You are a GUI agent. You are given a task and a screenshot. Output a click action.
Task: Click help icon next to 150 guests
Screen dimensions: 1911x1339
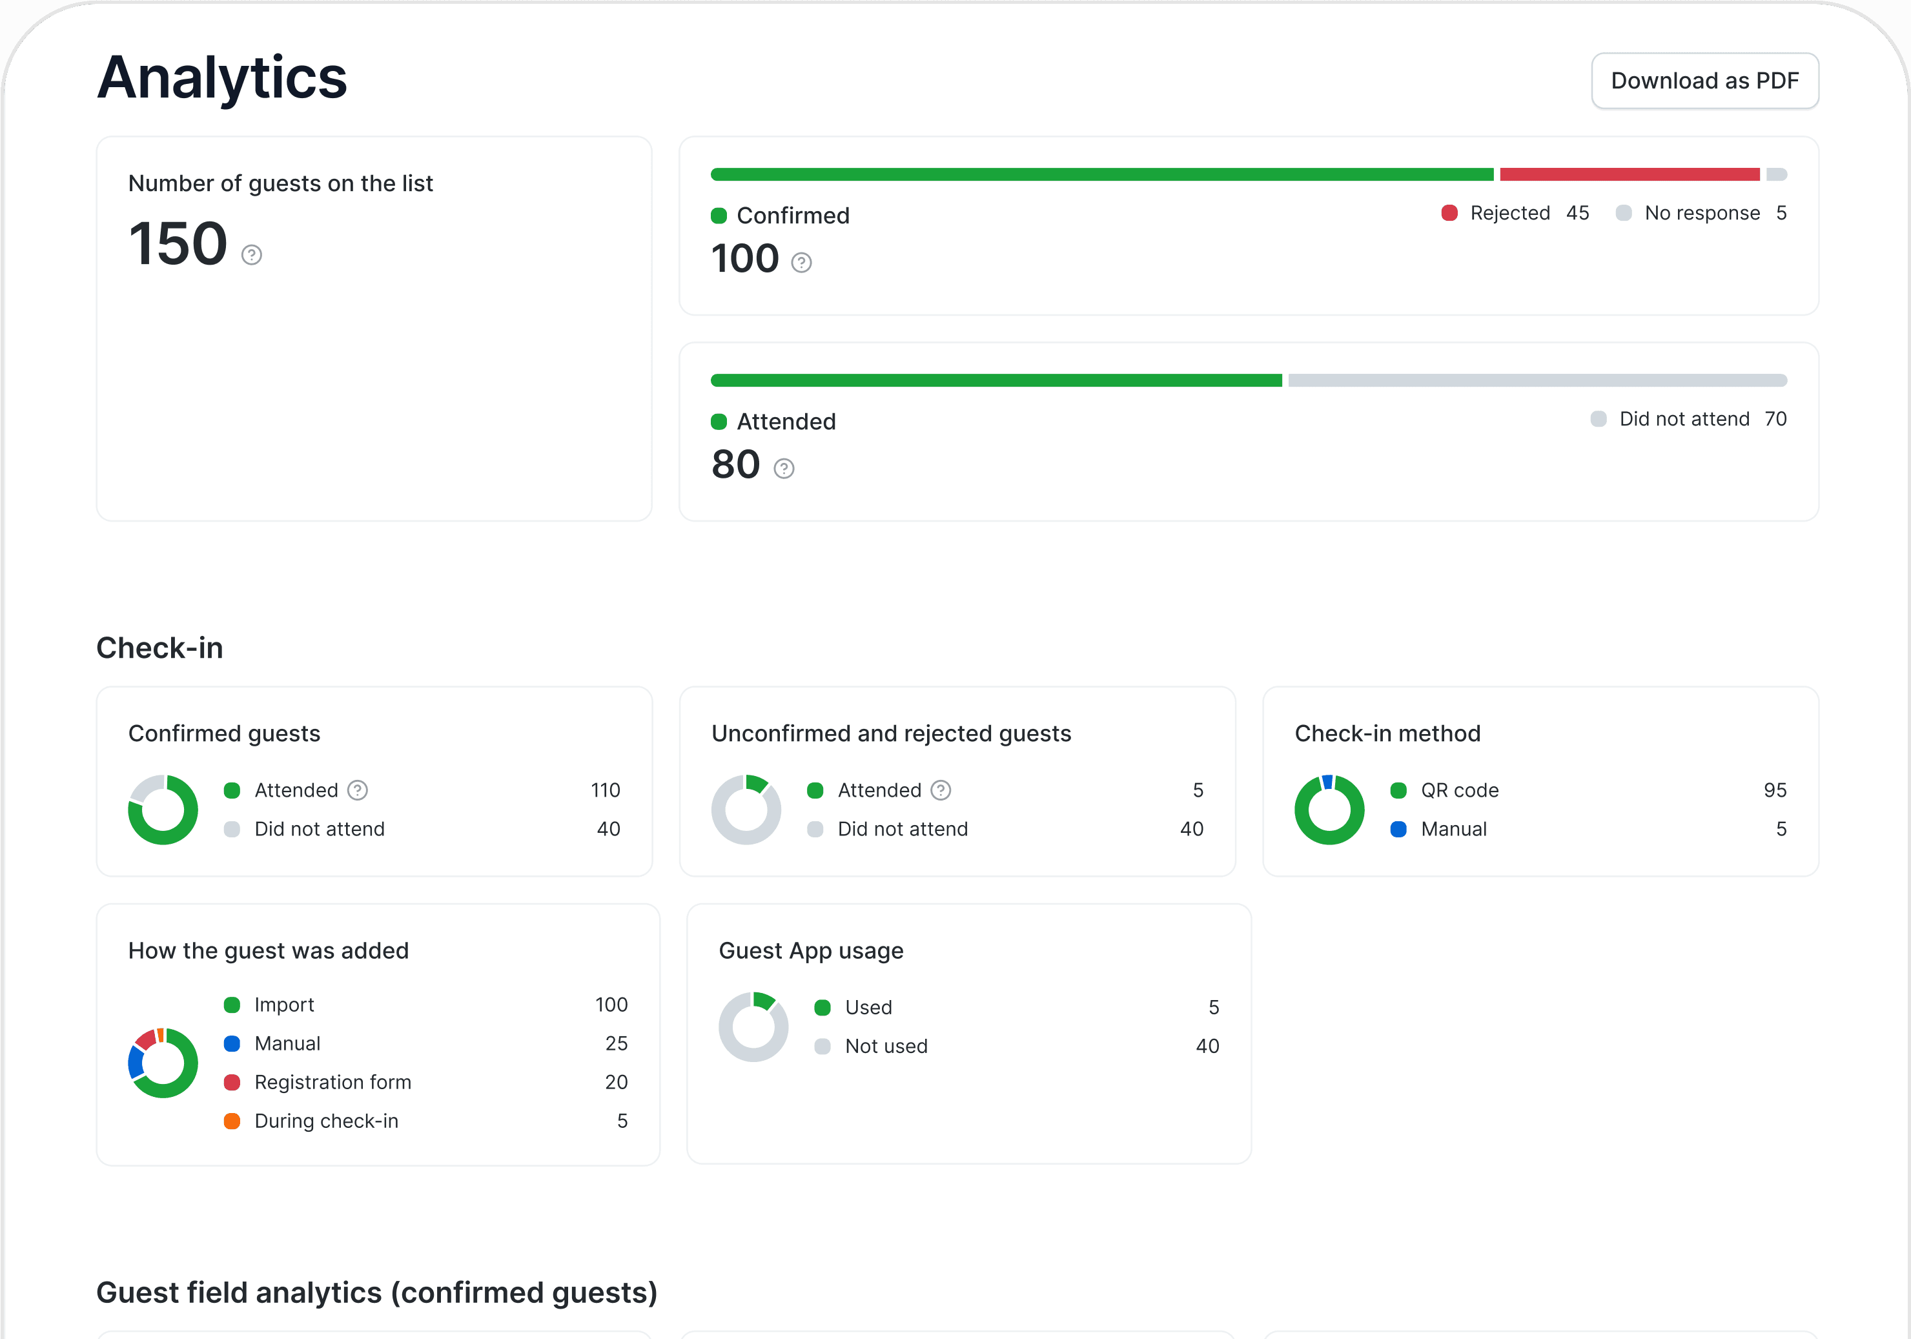click(x=251, y=254)
